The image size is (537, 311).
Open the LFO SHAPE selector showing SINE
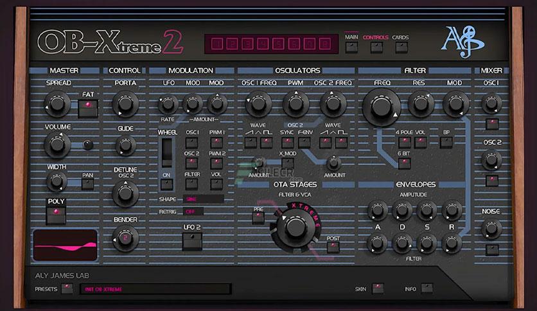(203, 199)
